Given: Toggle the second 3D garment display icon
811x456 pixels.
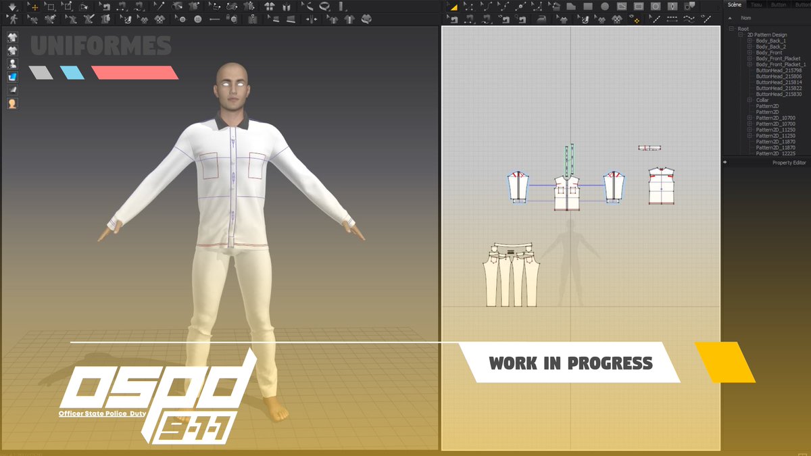Looking at the screenshot, I should (12, 50).
